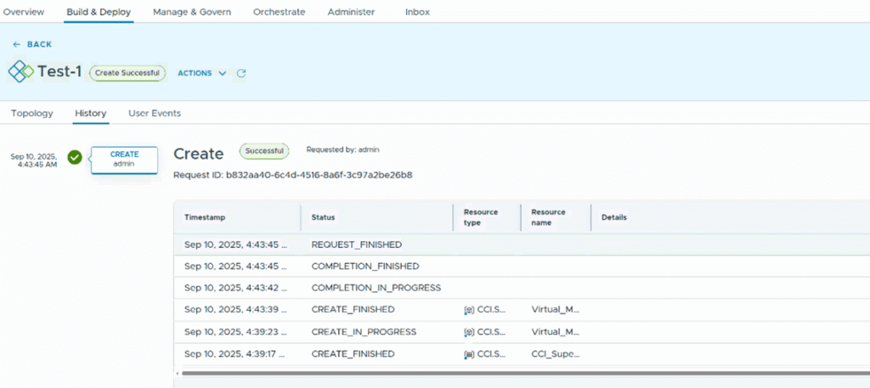The width and height of the screenshot is (870, 388).
Task: Click the refresh icon beside Actions
Action: click(241, 73)
